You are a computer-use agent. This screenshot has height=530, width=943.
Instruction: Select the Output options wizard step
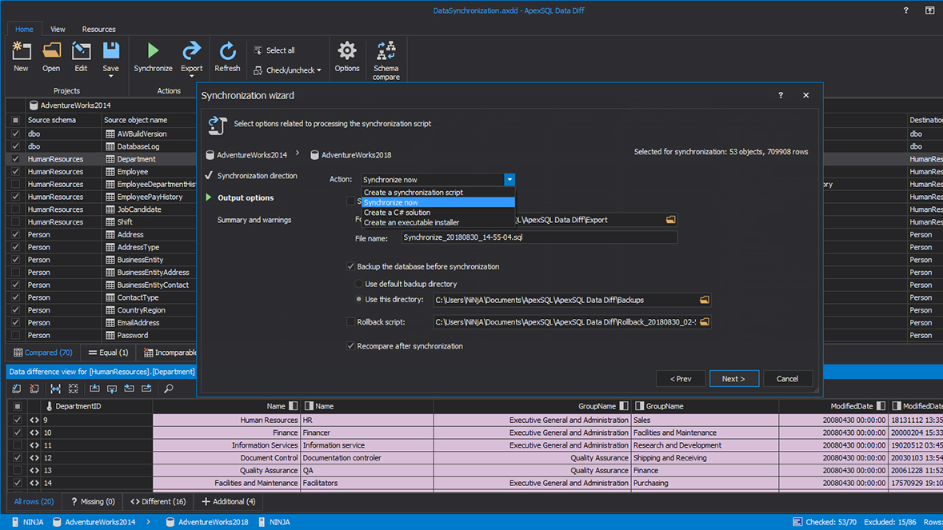[246, 197]
